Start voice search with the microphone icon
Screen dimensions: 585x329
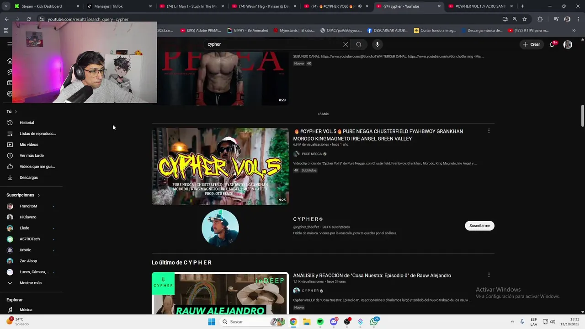point(377,44)
